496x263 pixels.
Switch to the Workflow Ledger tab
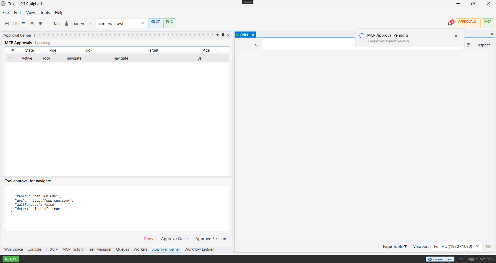(199, 249)
